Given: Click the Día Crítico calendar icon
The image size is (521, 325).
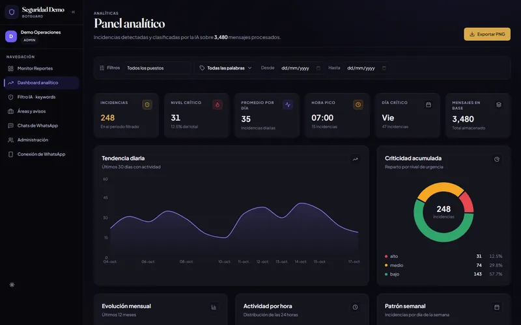Looking at the screenshot, I should point(429,105).
